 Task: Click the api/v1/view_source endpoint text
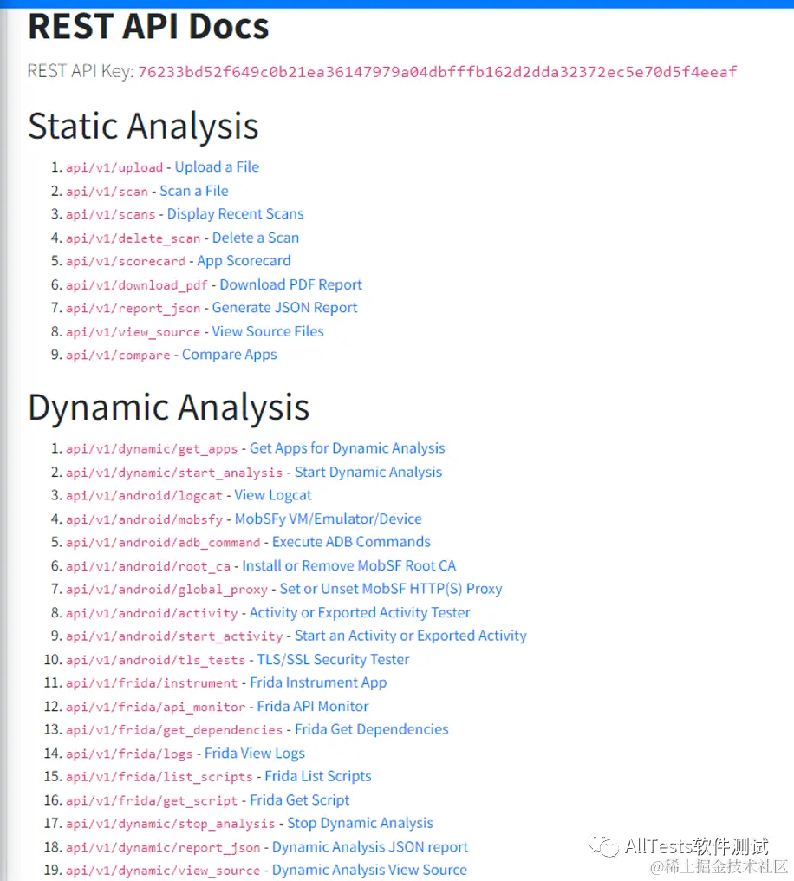coord(133,331)
